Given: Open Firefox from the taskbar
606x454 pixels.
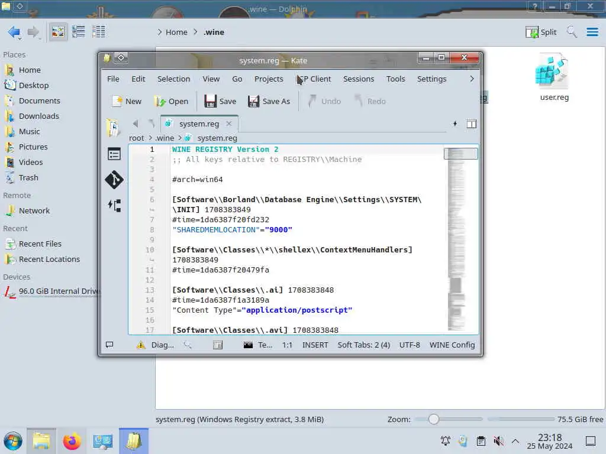Looking at the screenshot, I should pyautogui.click(x=72, y=441).
